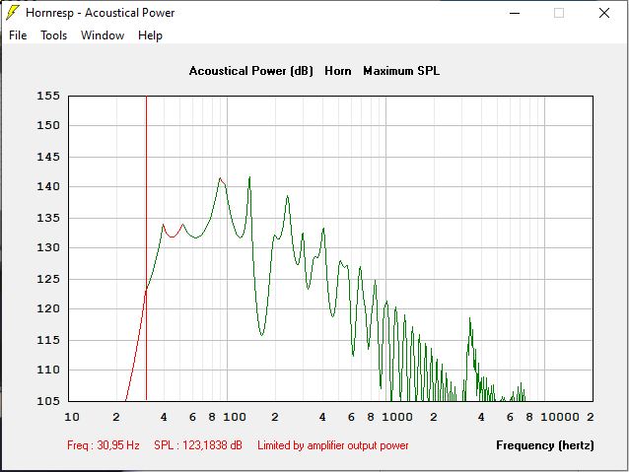This screenshot has height=472, width=629.
Task: Click the 105 value on the vertical axis
Action: tap(48, 401)
